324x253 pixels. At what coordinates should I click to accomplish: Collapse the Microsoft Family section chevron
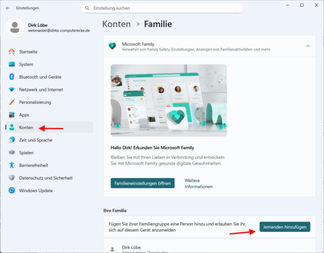click(308, 46)
